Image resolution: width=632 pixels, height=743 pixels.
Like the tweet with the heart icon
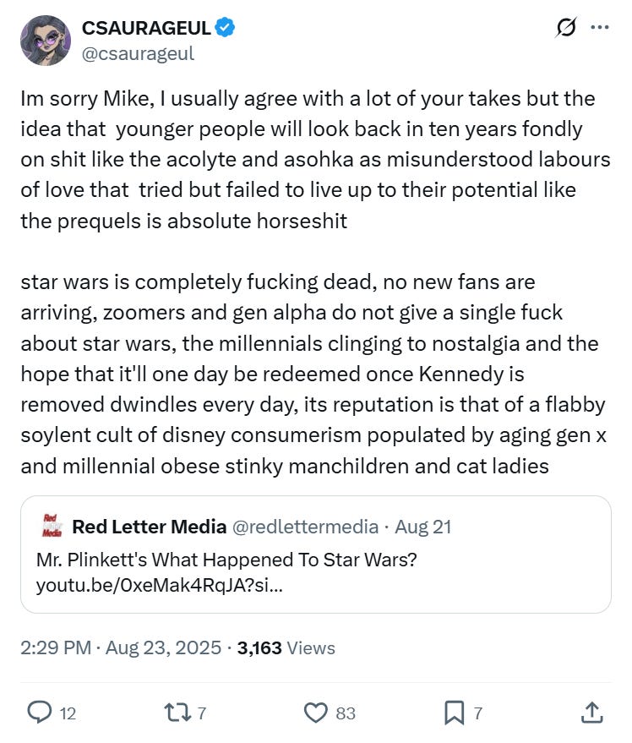(315, 713)
